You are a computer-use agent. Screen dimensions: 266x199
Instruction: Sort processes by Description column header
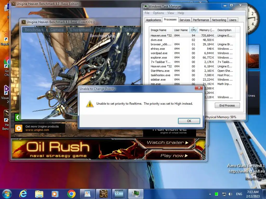(x=225, y=30)
